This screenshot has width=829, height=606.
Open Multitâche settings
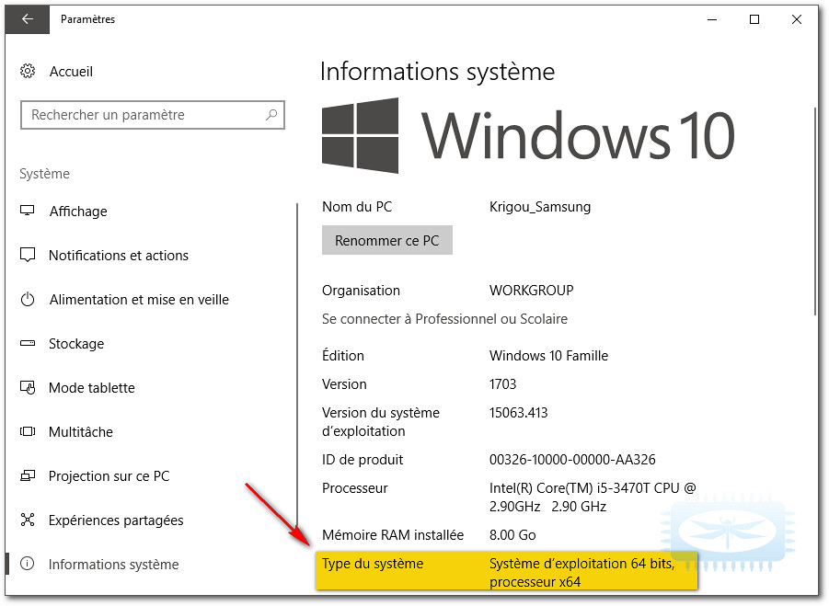pos(81,431)
